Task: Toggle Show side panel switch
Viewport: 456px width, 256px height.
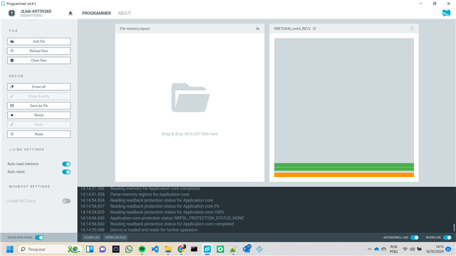Action: (x=39, y=238)
